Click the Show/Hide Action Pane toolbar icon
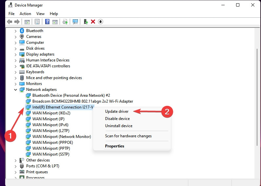Screen dimensions: 261x186 55,22
